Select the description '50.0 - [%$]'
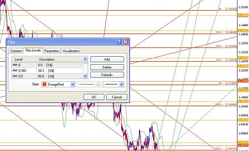 [46, 76]
